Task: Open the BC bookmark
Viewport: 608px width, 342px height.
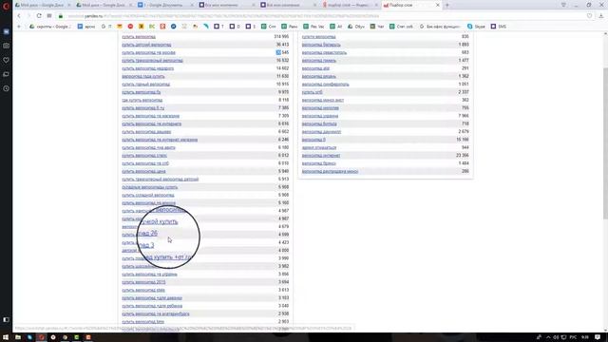Action: click(x=152, y=27)
